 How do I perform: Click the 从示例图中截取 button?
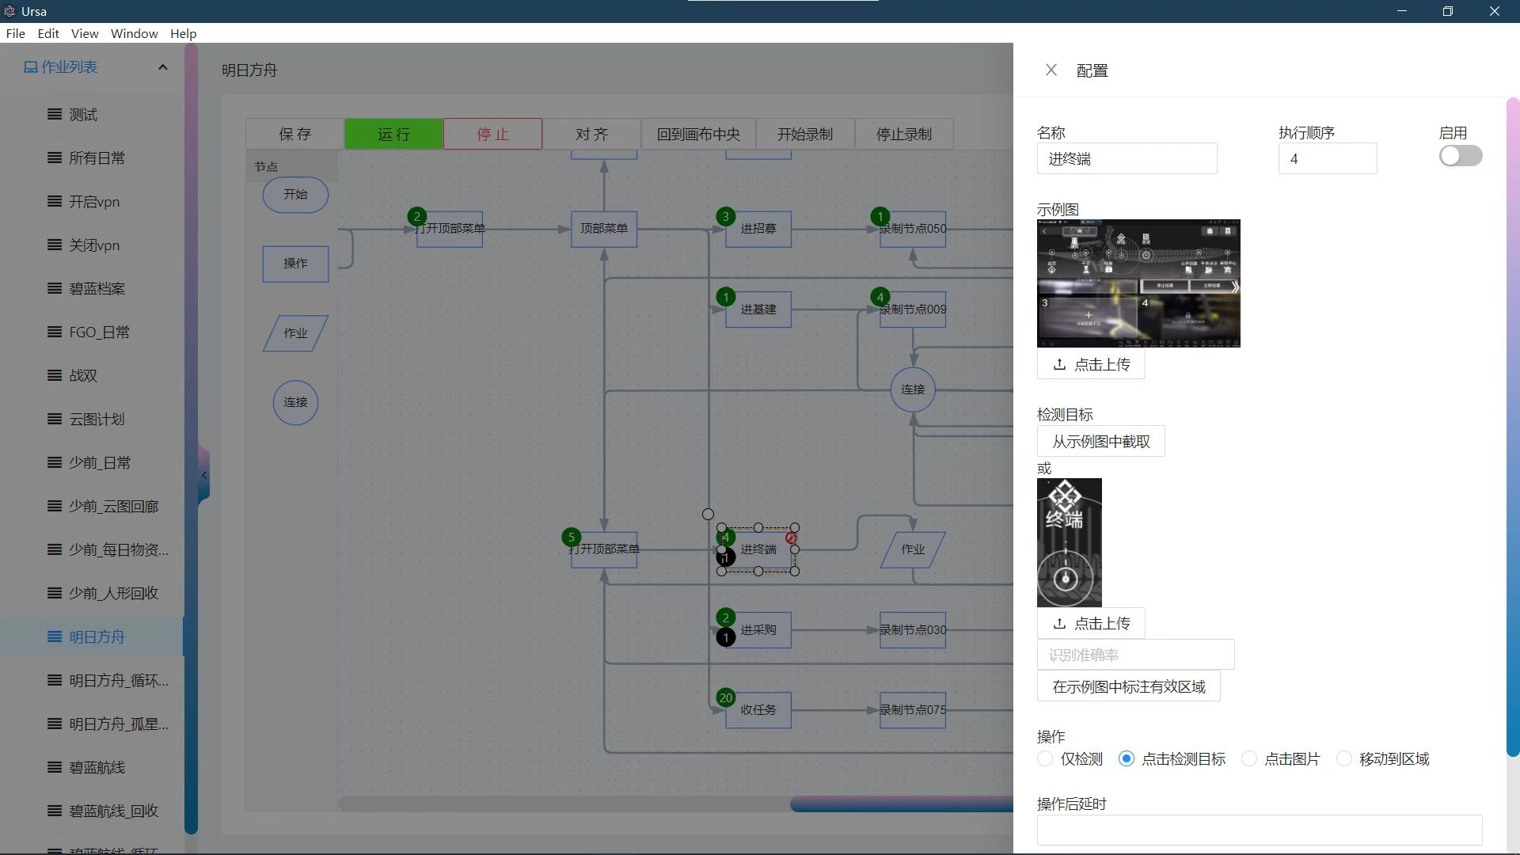pos(1100,442)
